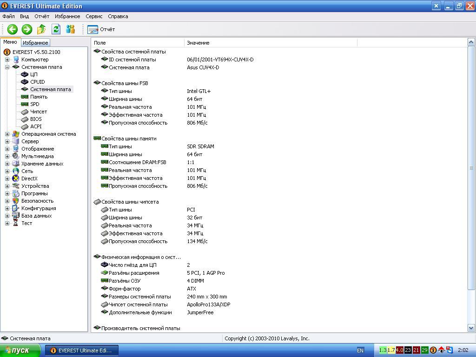Expand the DirectX tree node
Viewport: 476px width, 357px height.
coord(7,178)
